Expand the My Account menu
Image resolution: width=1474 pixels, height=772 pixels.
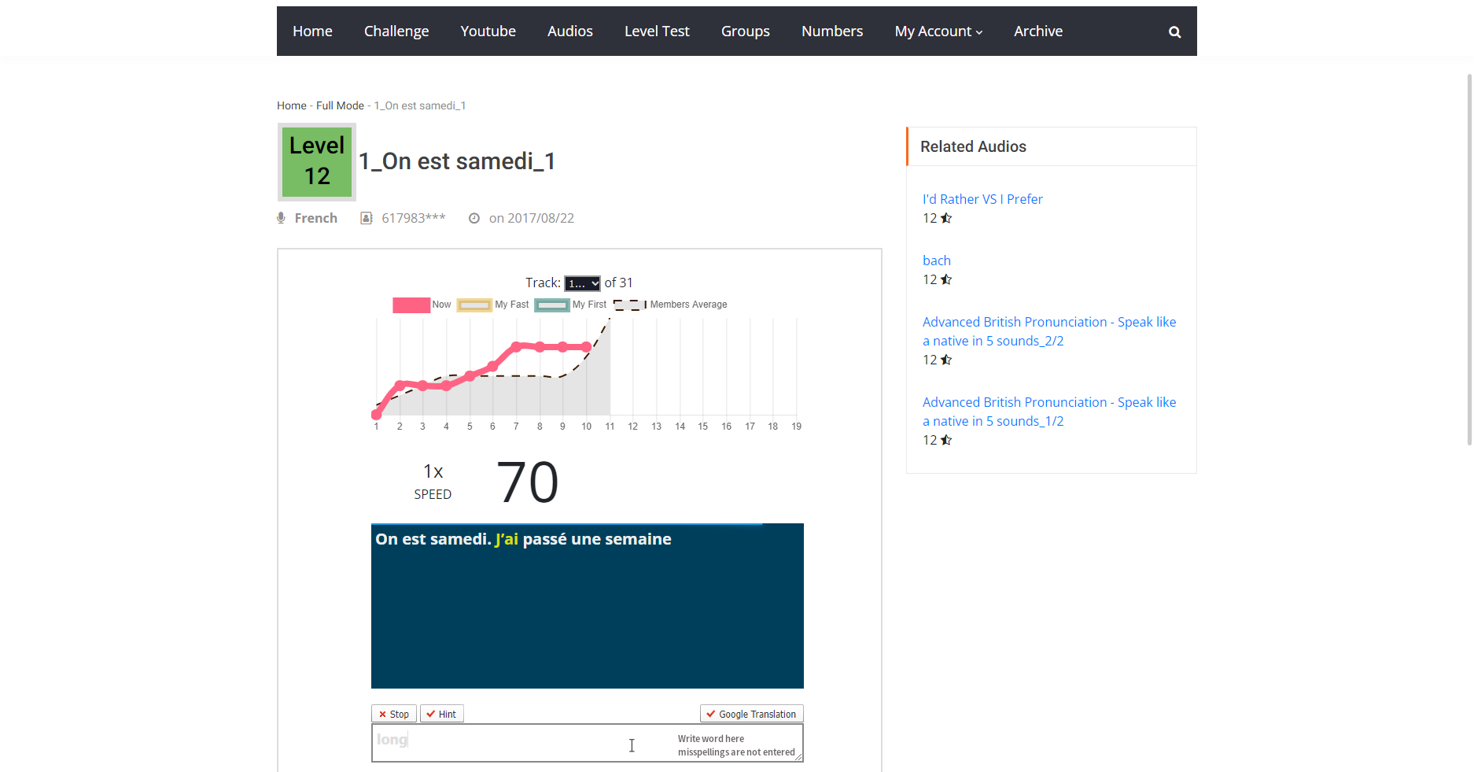[x=938, y=31]
